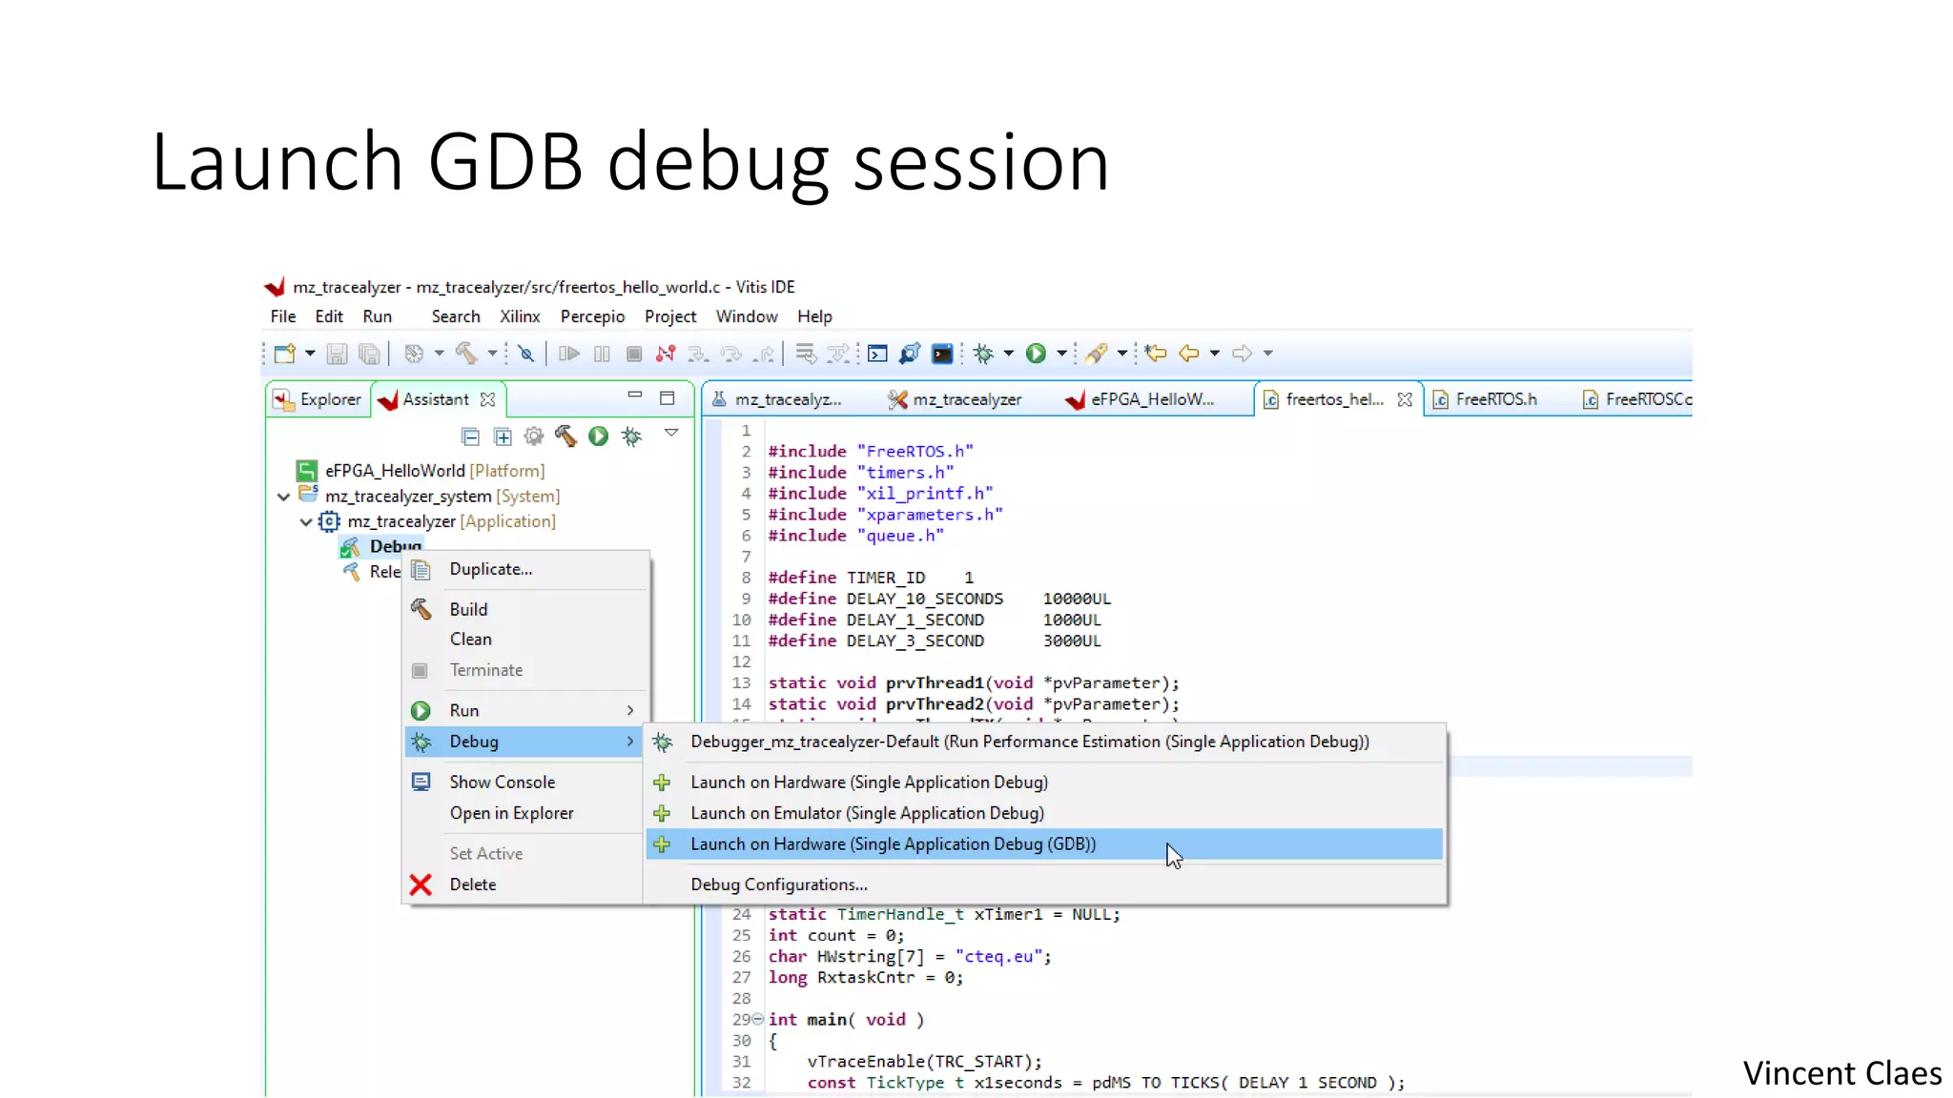Click the Forward navigation arrow icon

pos(1242,354)
